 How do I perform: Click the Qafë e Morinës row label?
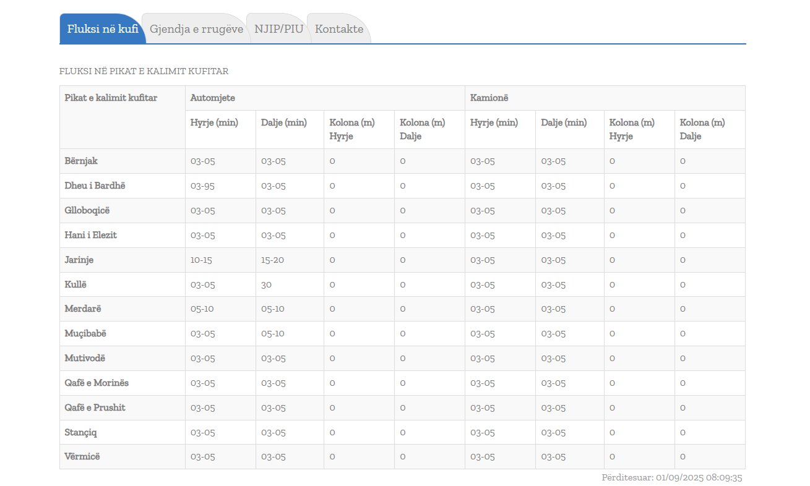(x=97, y=383)
